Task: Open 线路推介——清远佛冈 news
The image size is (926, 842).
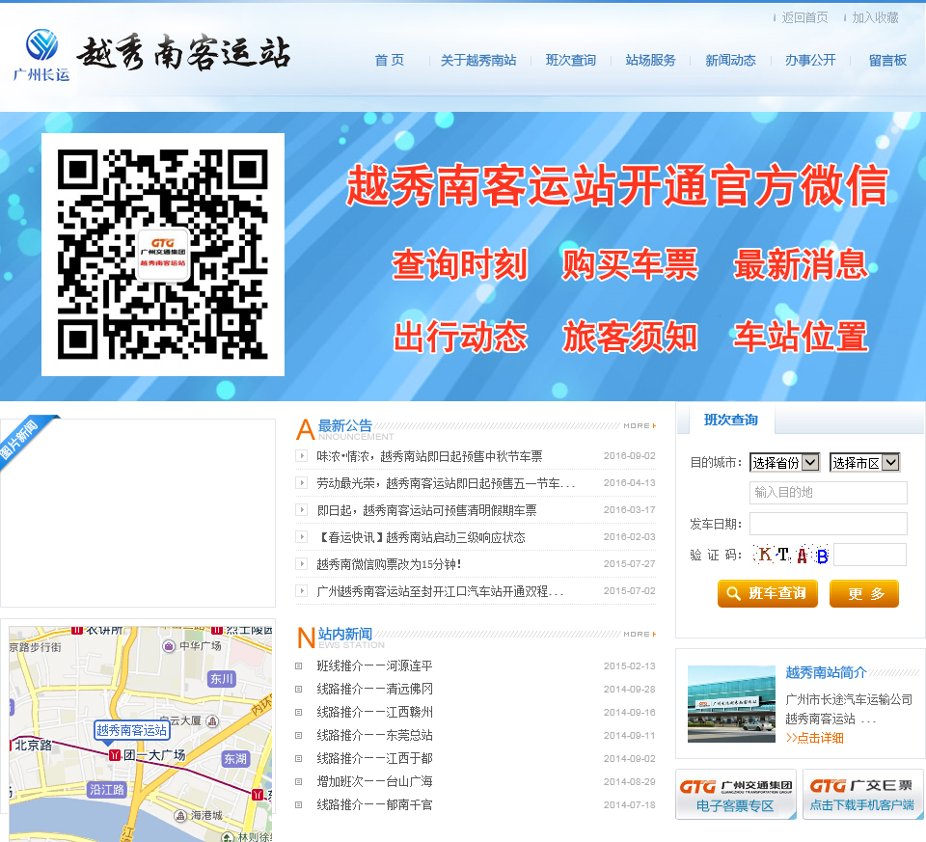Action: pyautogui.click(x=374, y=689)
